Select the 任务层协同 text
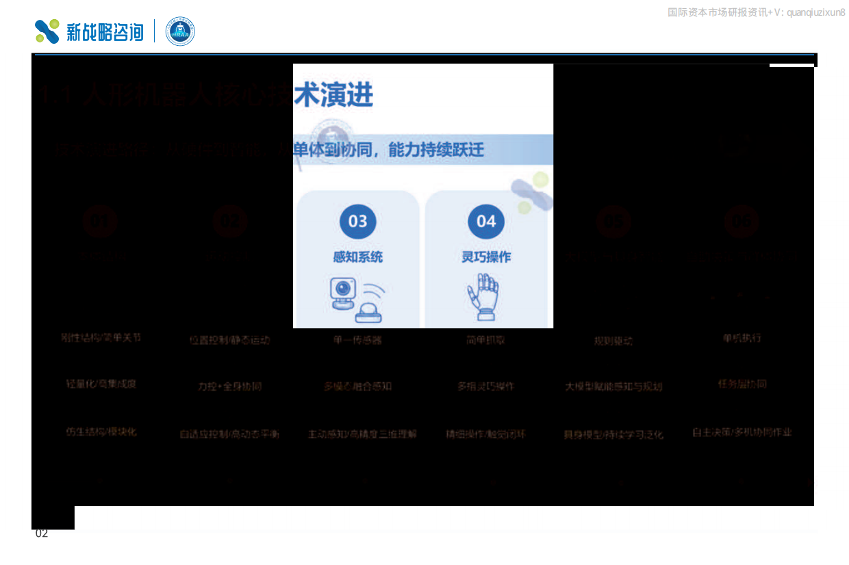 pyautogui.click(x=742, y=384)
